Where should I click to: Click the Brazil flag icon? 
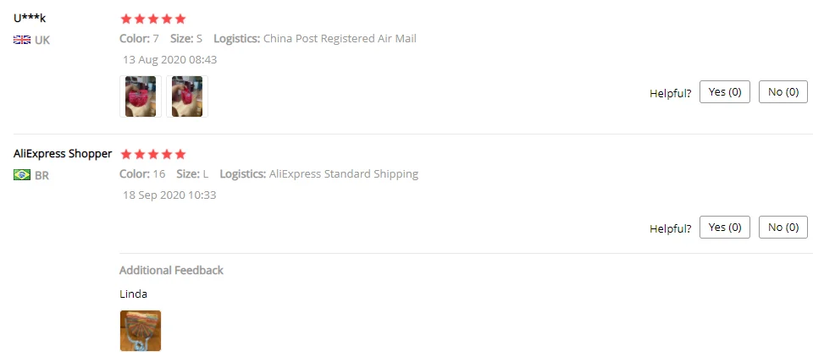pyautogui.click(x=22, y=175)
